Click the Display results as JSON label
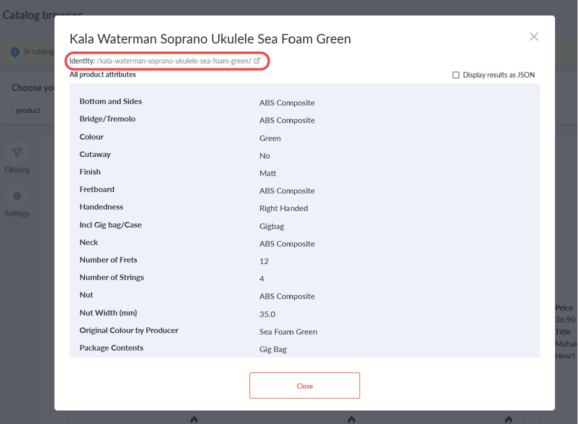This screenshot has width=578, height=424. 498,75
